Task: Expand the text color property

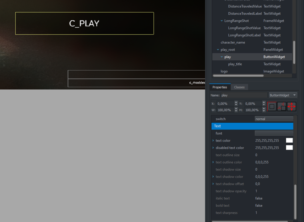Action: point(213,141)
